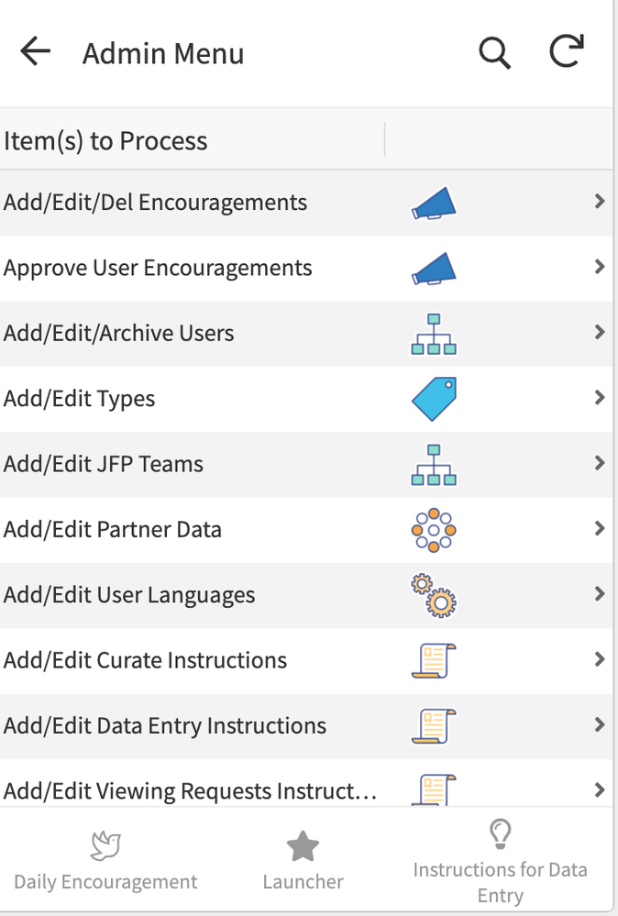Switch to Daily Encouragement tab

105,861
